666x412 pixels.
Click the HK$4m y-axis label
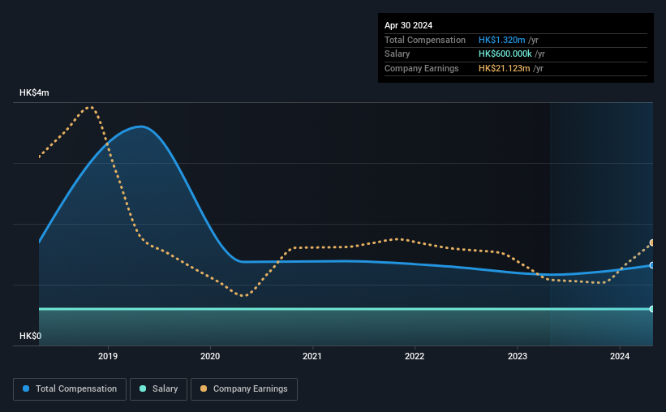(x=34, y=92)
